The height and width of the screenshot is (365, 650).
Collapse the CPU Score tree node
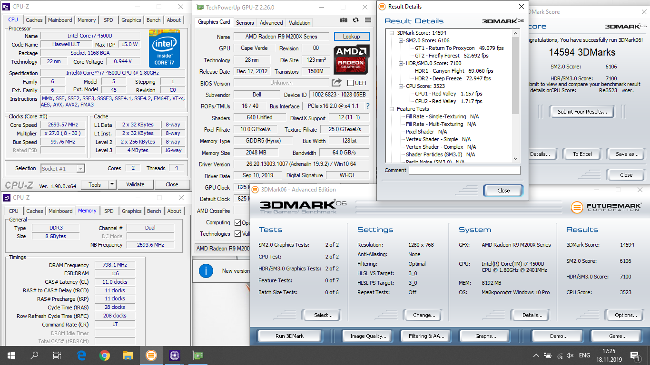(401, 86)
